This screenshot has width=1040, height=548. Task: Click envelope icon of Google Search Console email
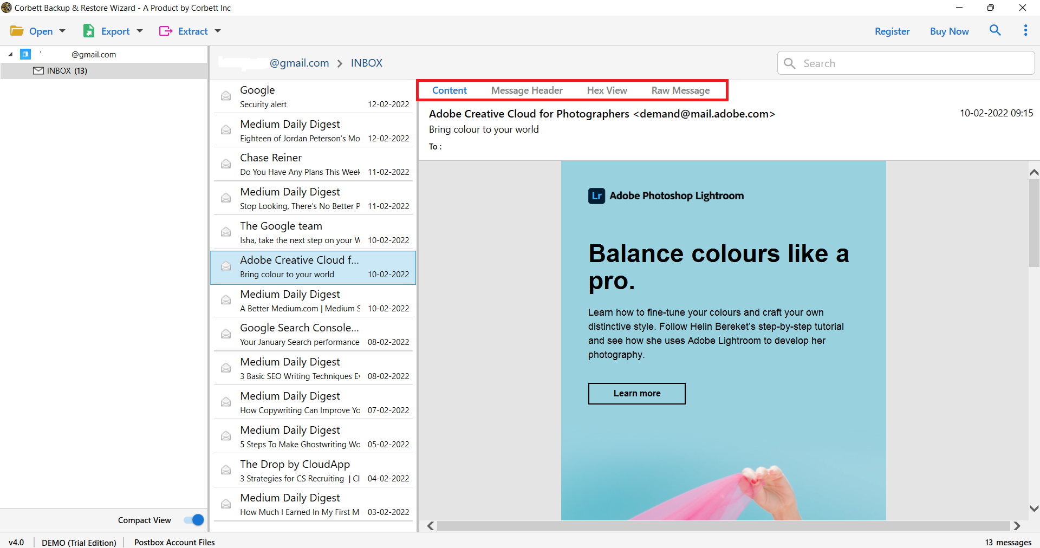(226, 334)
